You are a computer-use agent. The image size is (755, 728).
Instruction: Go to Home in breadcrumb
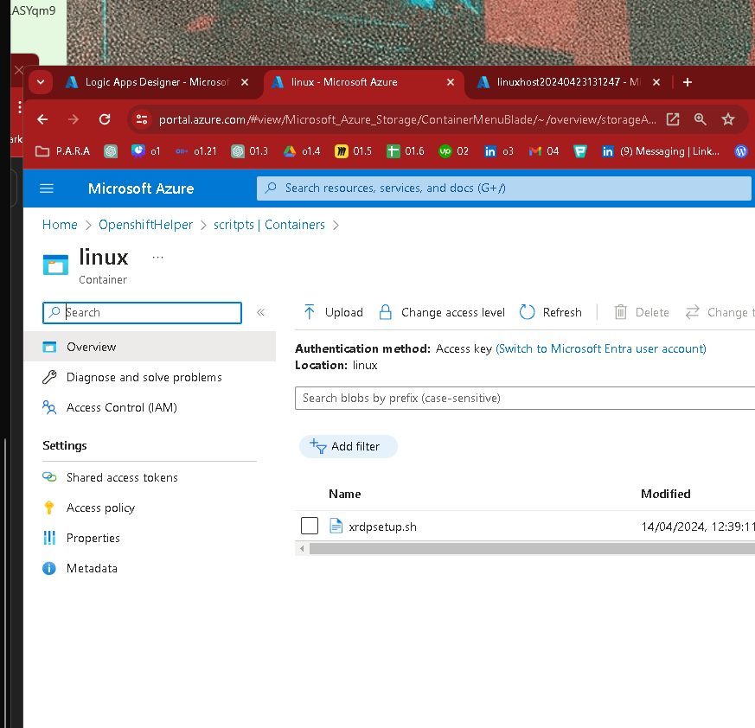[x=60, y=225]
